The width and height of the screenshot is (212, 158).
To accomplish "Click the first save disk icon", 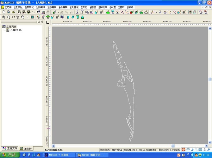I will pyautogui.click(x=19, y=12).
